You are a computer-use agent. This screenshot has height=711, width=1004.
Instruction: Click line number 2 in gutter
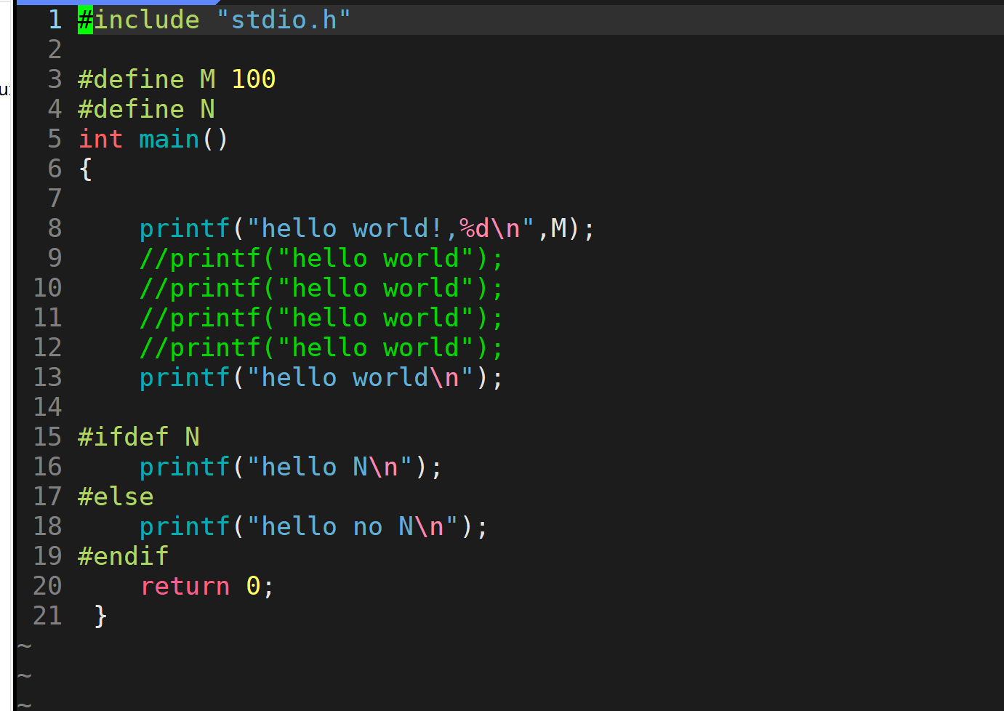(55, 49)
